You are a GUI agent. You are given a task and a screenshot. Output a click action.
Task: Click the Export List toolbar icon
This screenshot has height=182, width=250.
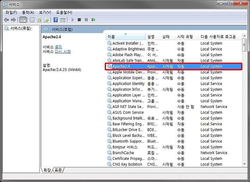[x=47, y=20]
